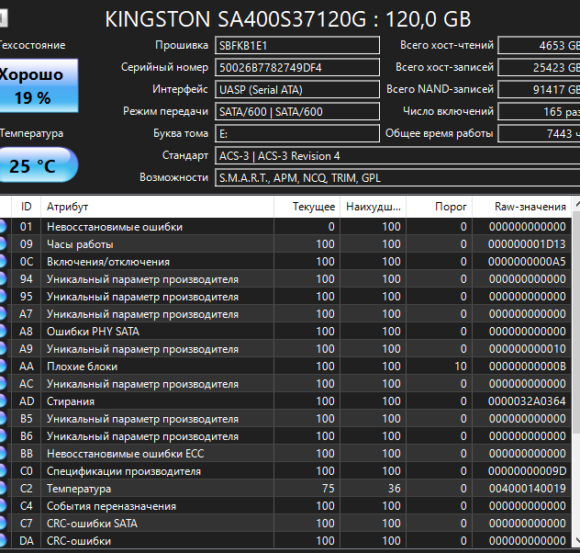
Task: Click raw value 0000000000A5
Action: (527, 262)
